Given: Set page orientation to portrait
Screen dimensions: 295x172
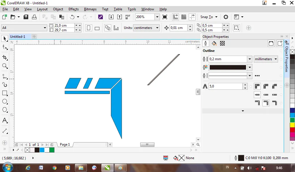Looking at the screenshot, I should click(x=89, y=28).
